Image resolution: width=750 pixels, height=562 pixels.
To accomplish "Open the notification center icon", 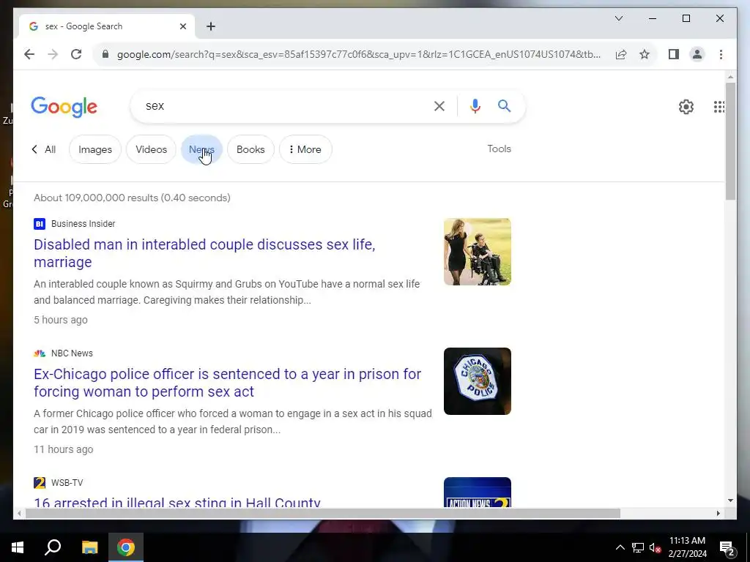I will 727,548.
